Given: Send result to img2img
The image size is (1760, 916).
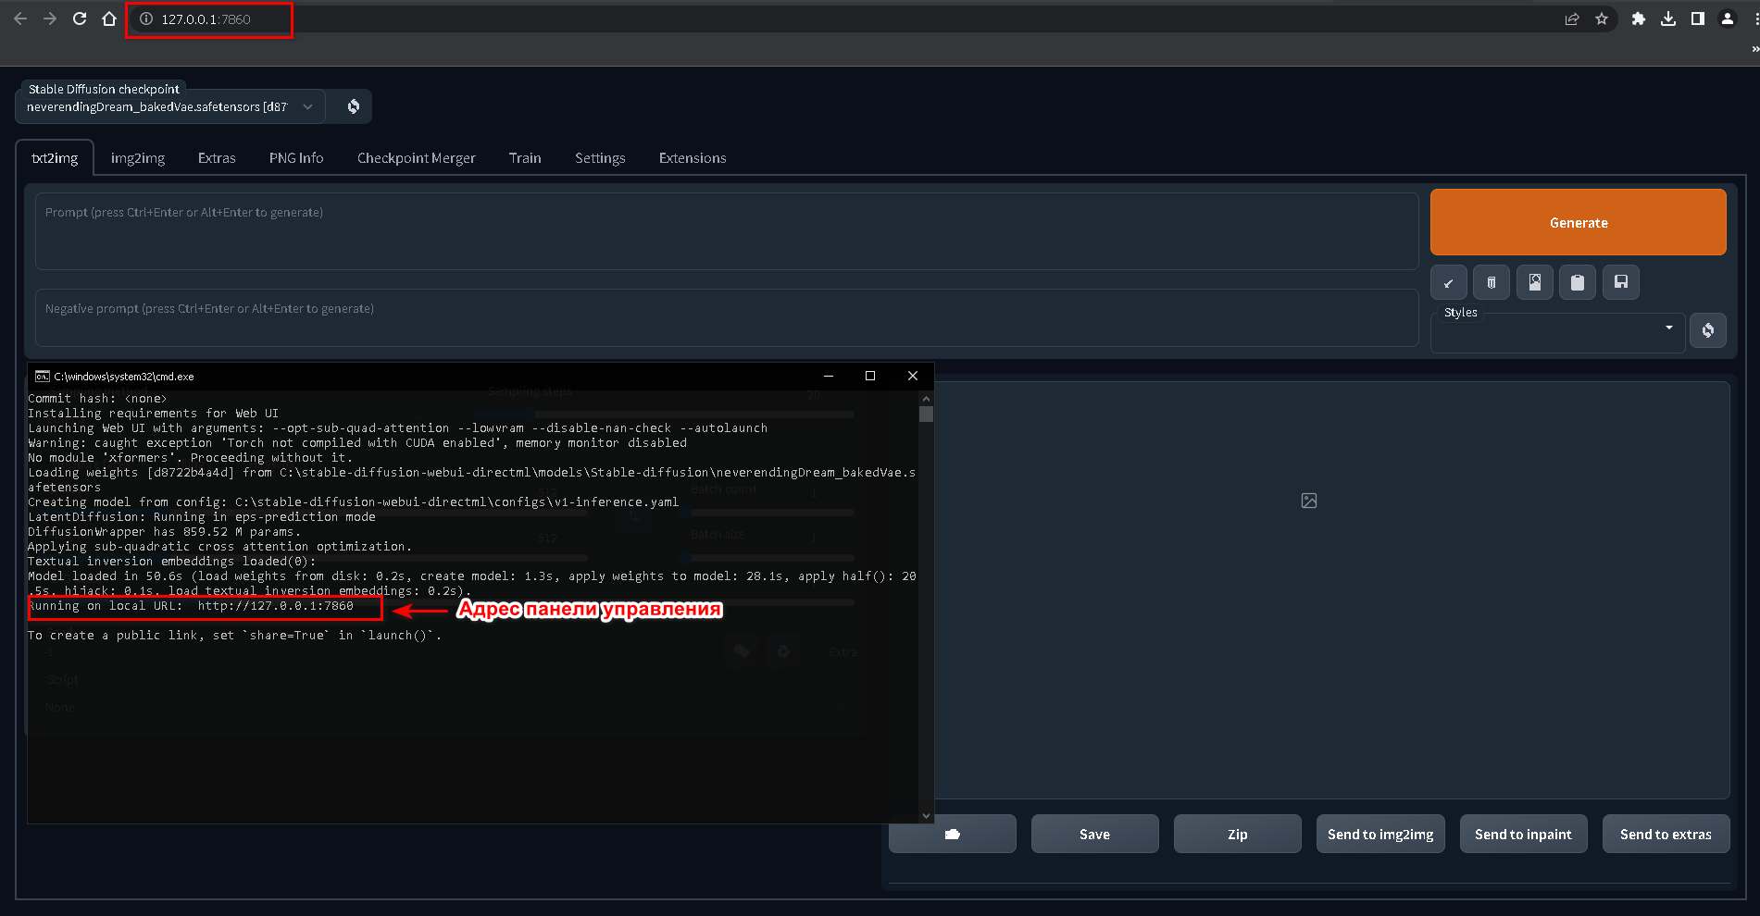Looking at the screenshot, I should 1380,834.
